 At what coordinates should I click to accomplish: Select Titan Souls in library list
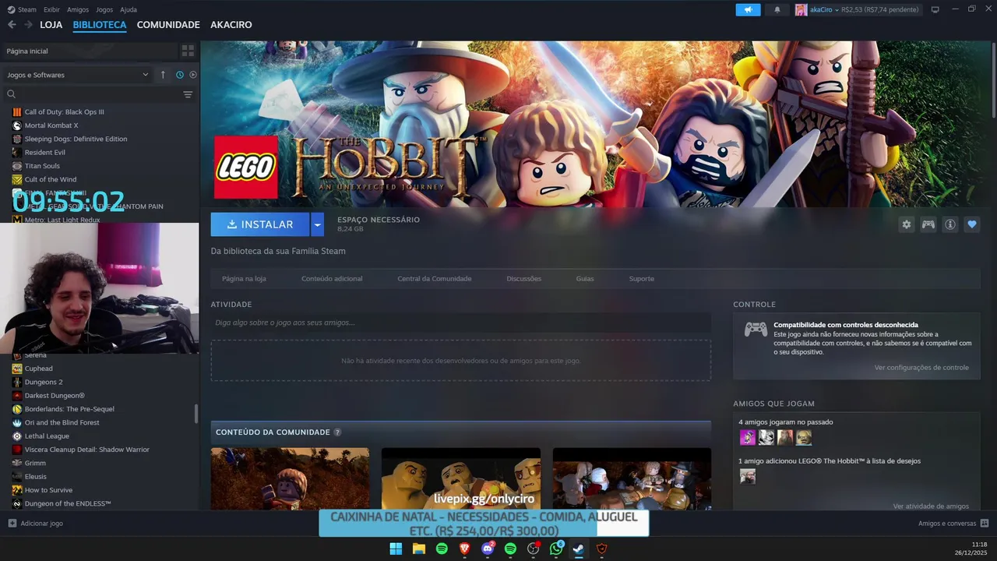coord(42,166)
